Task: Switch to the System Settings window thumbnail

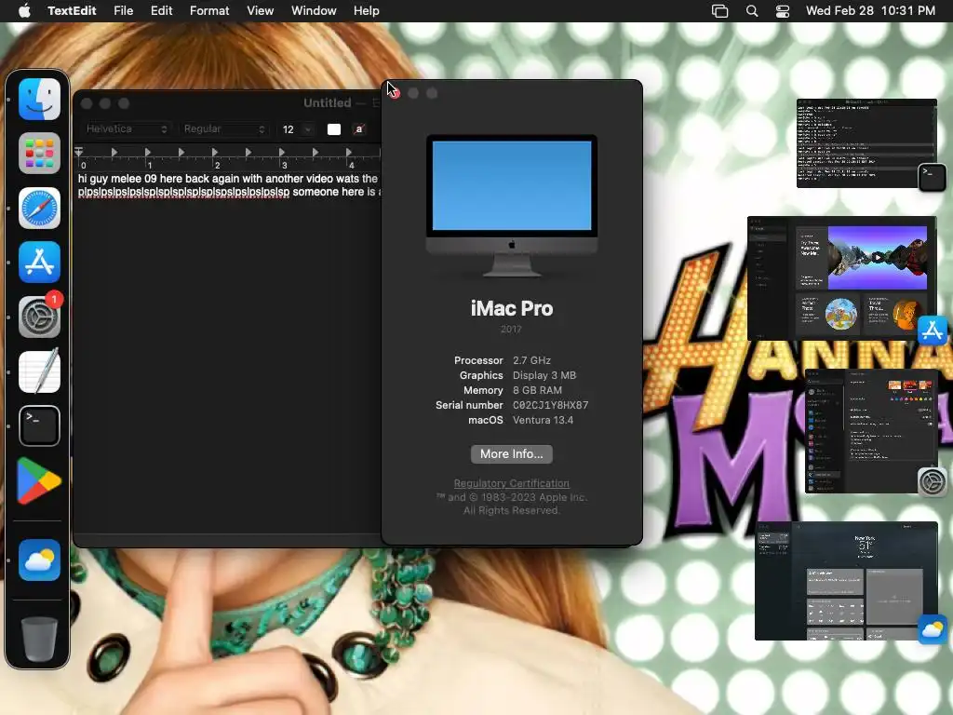Action: click(871, 431)
